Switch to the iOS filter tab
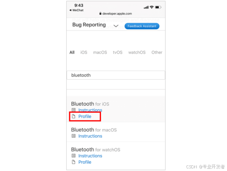This screenshot has height=171, width=227. coord(84,52)
